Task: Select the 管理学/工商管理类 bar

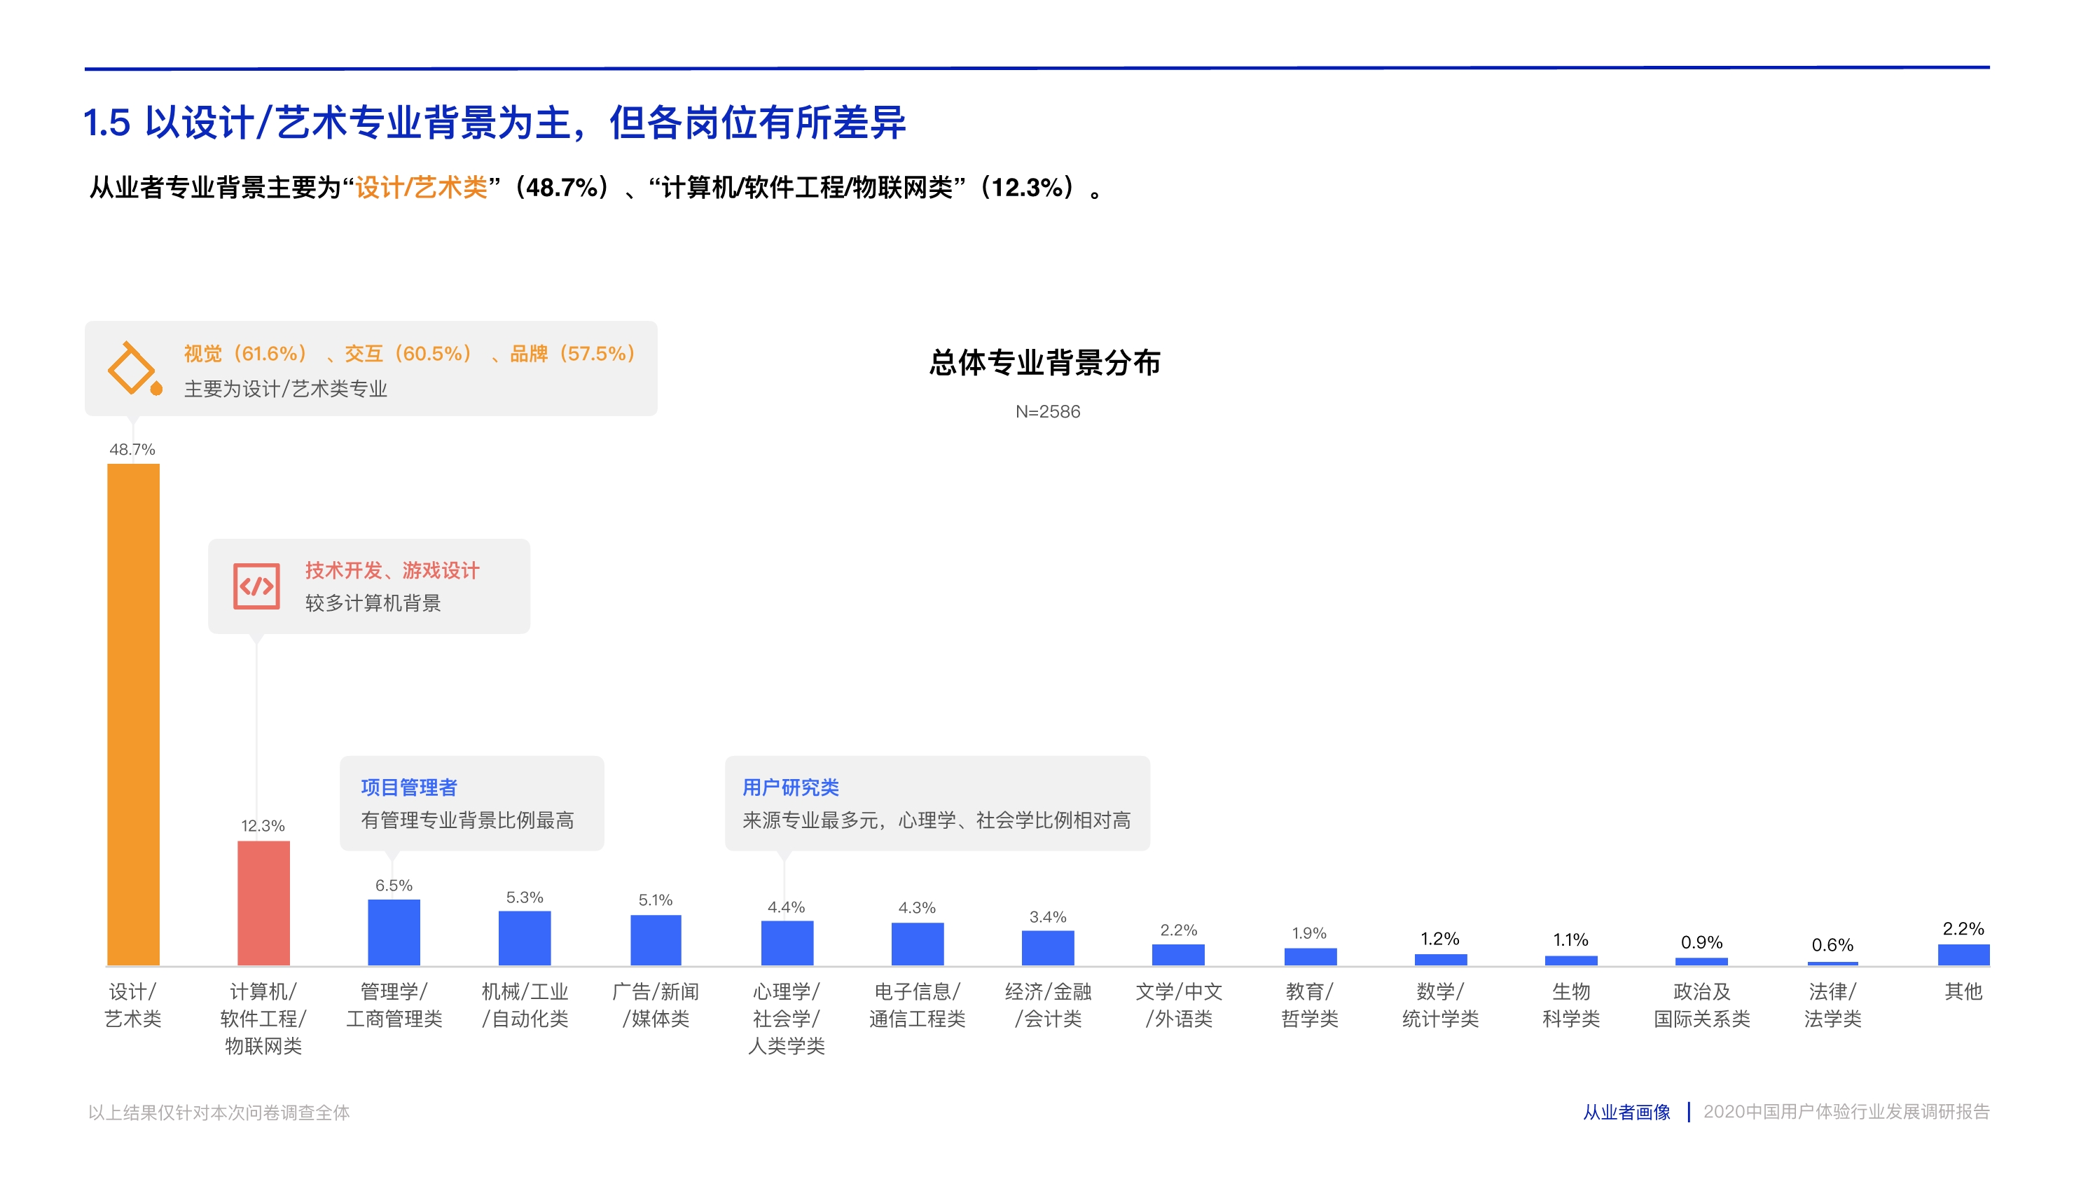Action: [395, 932]
